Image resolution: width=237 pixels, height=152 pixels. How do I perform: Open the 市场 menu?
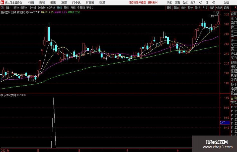click(x=42, y=2)
